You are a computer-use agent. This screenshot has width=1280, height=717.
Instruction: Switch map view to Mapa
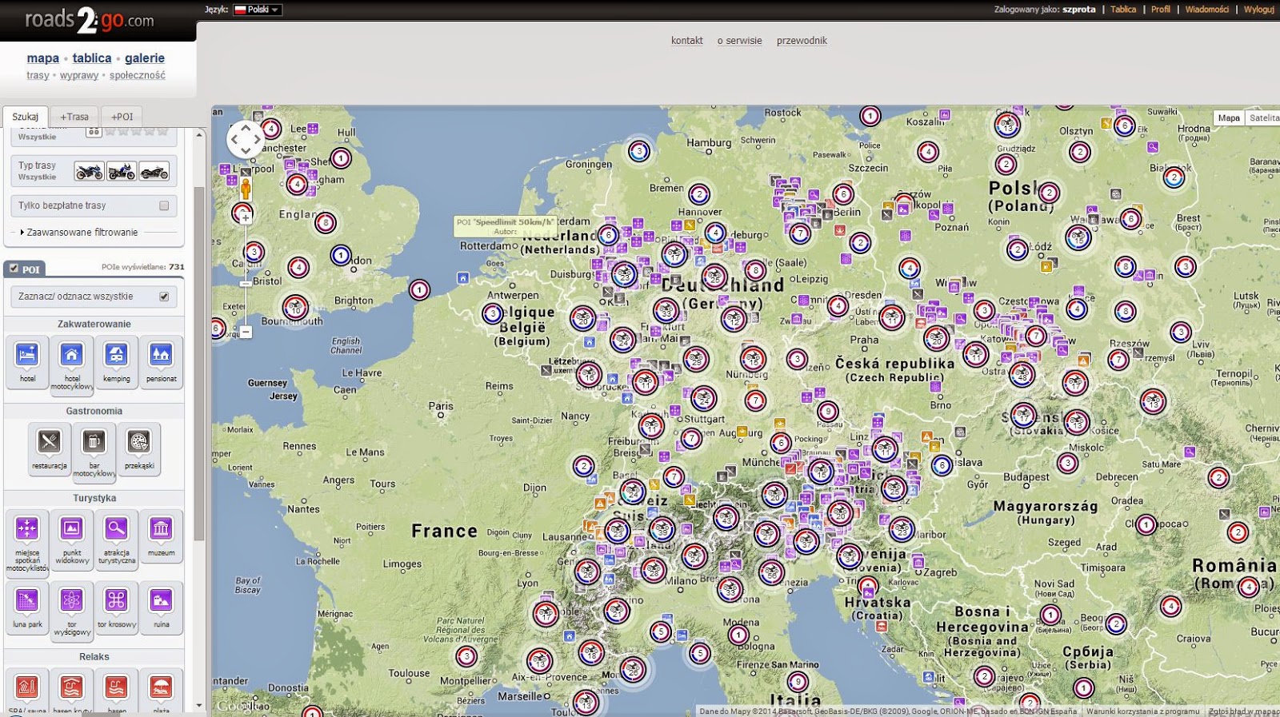coord(1229,118)
